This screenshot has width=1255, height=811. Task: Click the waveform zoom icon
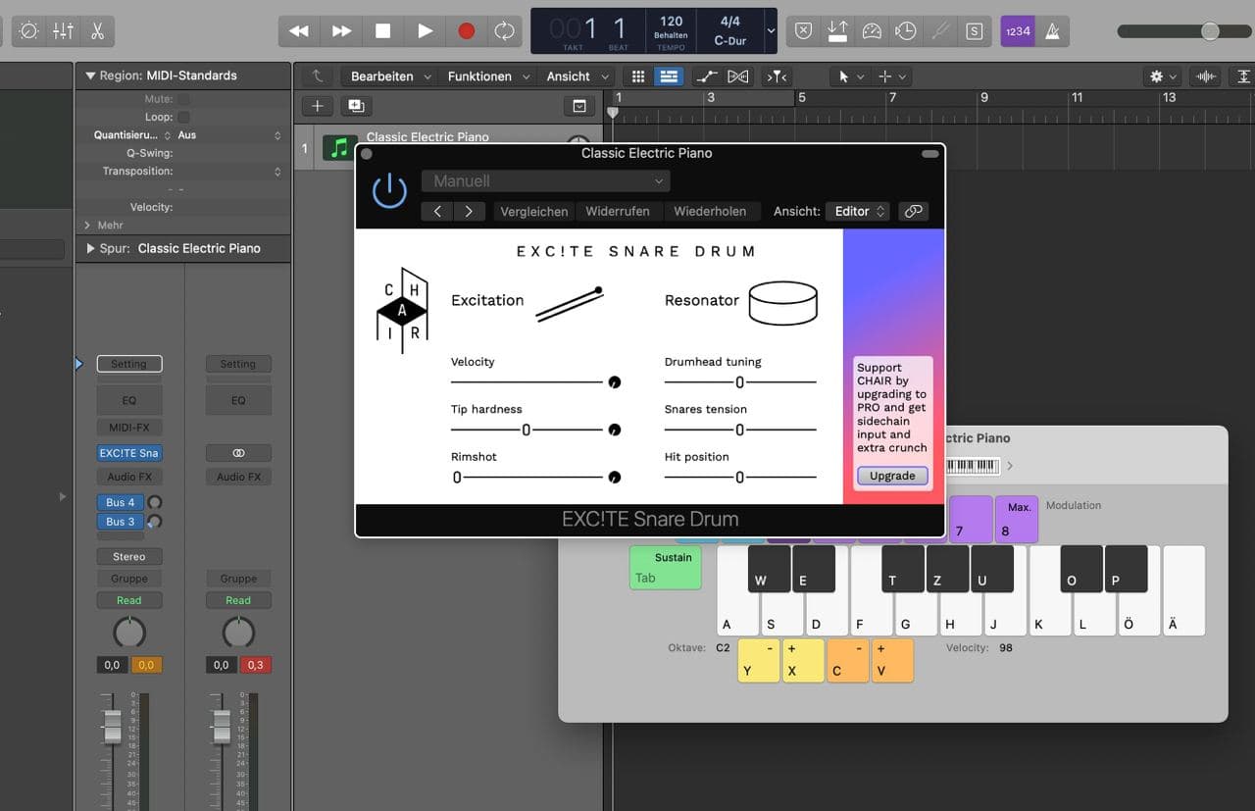1205,76
